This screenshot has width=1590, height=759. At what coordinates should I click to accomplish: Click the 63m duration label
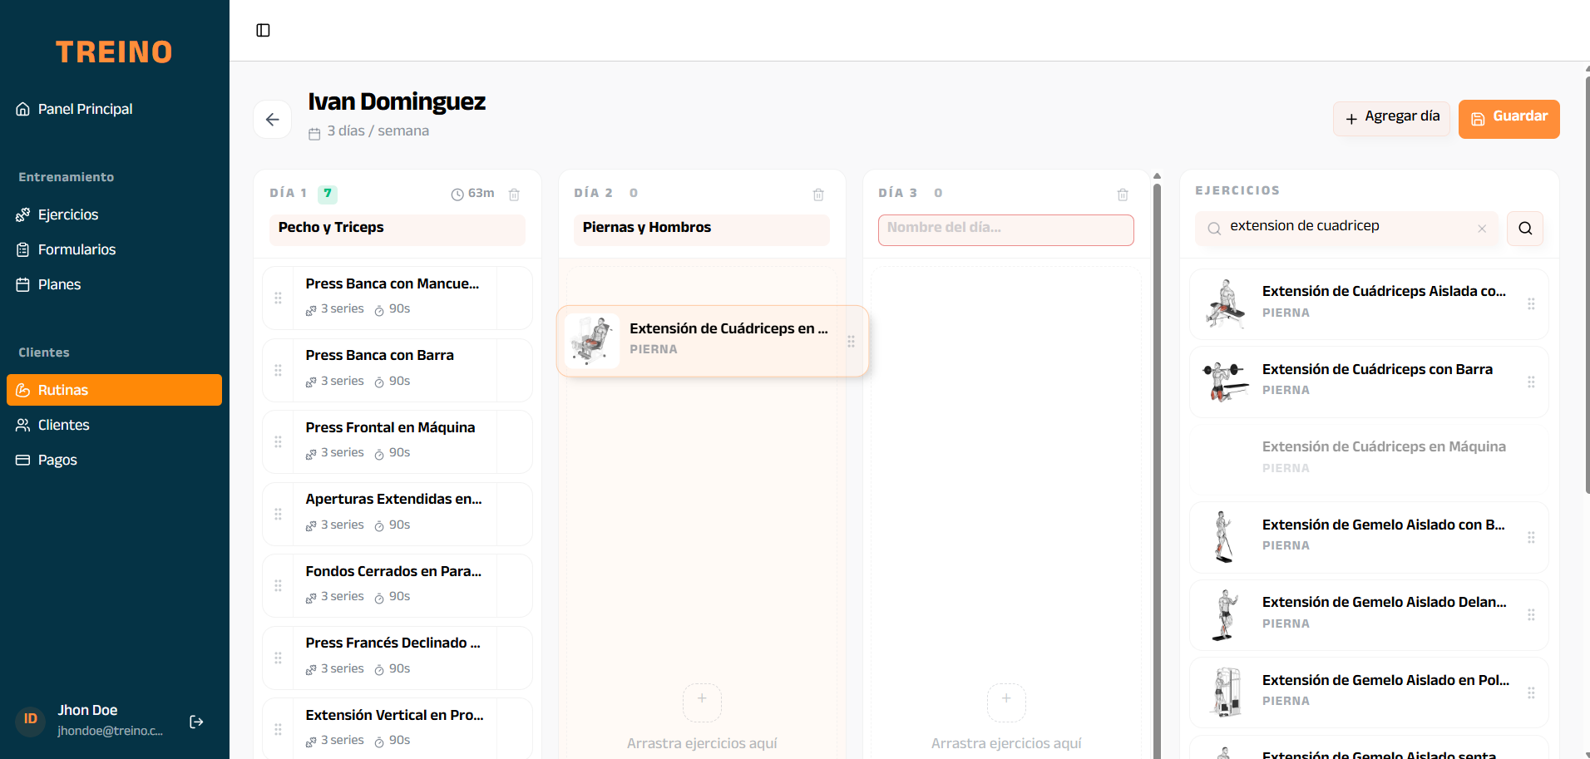472,194
